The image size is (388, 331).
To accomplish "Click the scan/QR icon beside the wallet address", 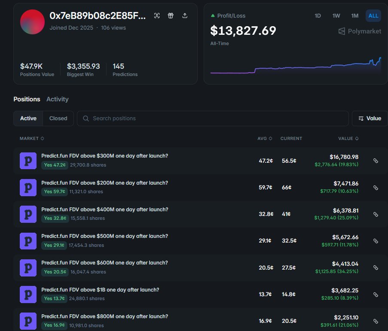I will pyautogui.click(x=157, y=15).
